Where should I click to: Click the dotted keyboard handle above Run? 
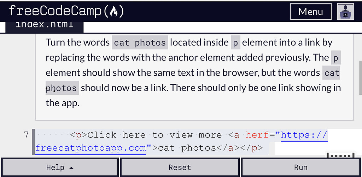click(341, 155)
